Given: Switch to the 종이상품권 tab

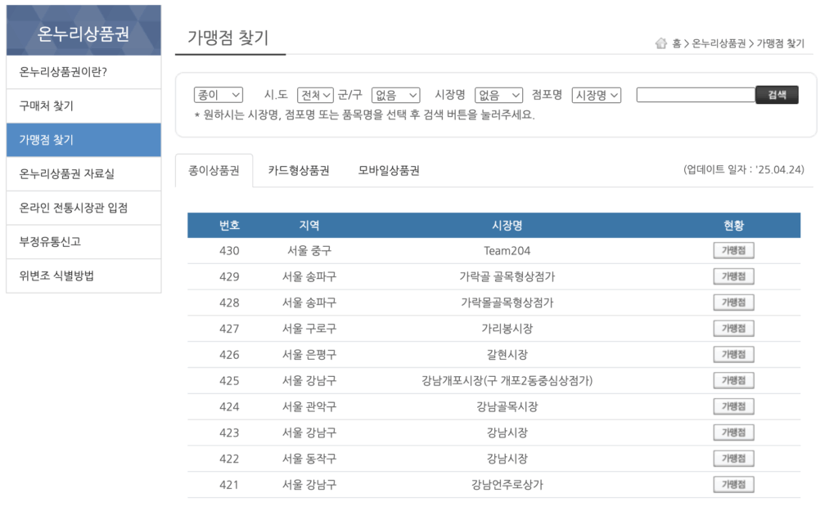Looking at the screenshot, I should [214, 170].
